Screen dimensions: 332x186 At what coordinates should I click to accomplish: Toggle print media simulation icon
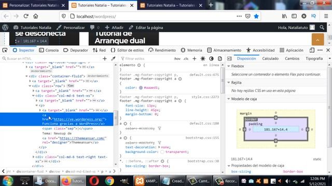pyautogui.click(x=220, y=58)
